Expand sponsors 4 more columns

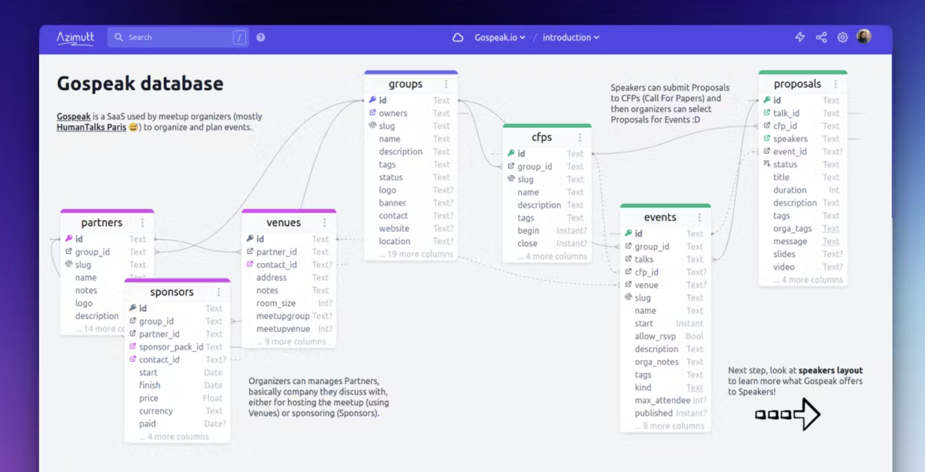pos(174,437)
